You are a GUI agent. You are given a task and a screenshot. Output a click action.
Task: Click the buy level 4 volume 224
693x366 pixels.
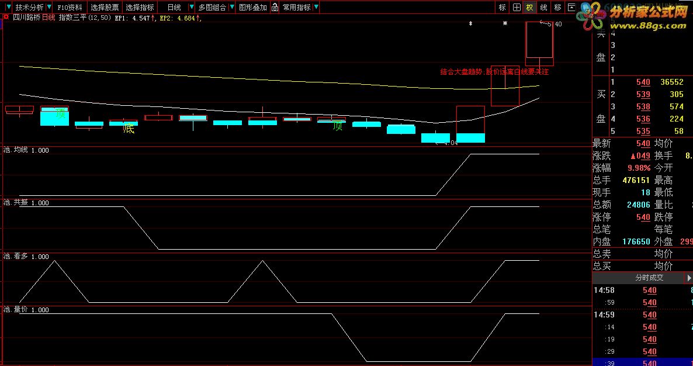(676, 119)
